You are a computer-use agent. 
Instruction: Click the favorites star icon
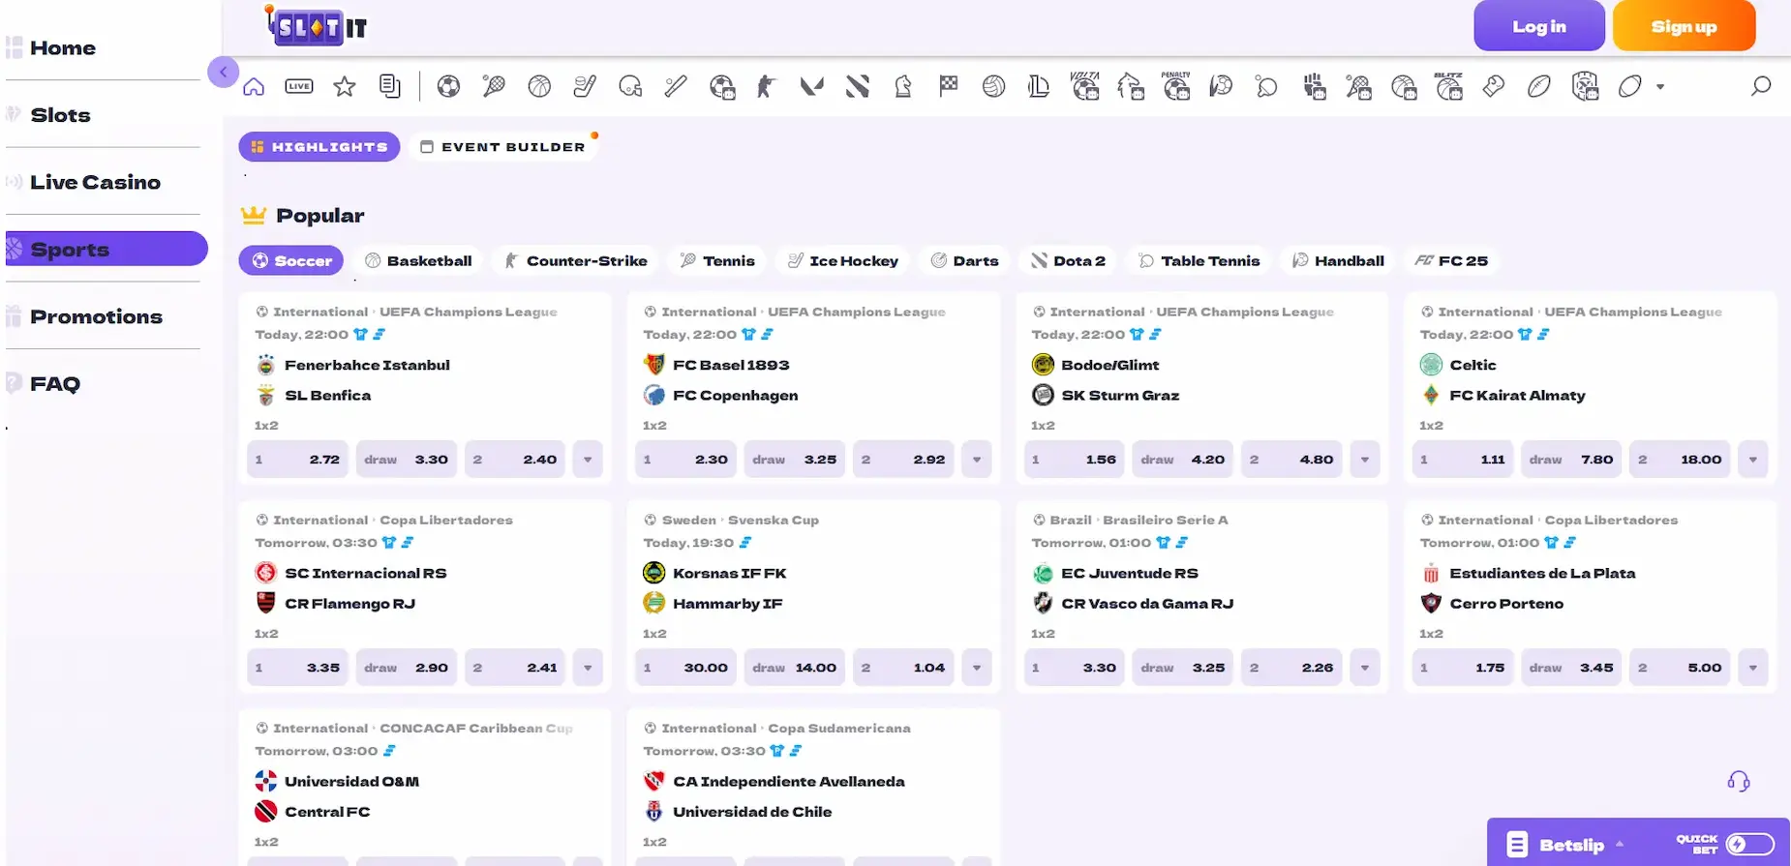click(344, 87)
